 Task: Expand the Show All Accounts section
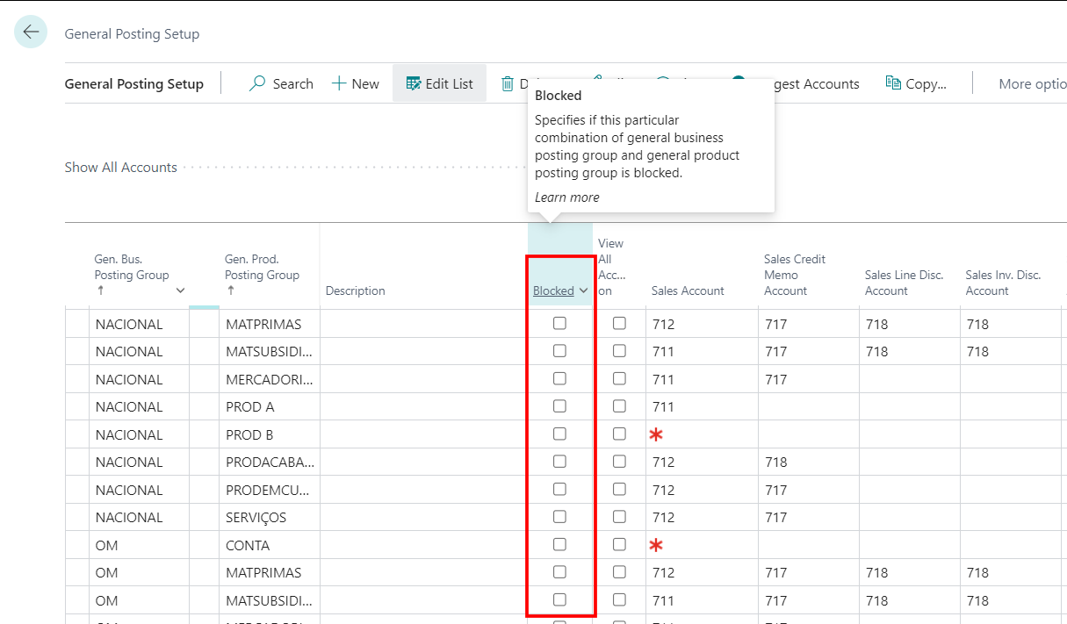pyautogui.click(x=121, y=168)
